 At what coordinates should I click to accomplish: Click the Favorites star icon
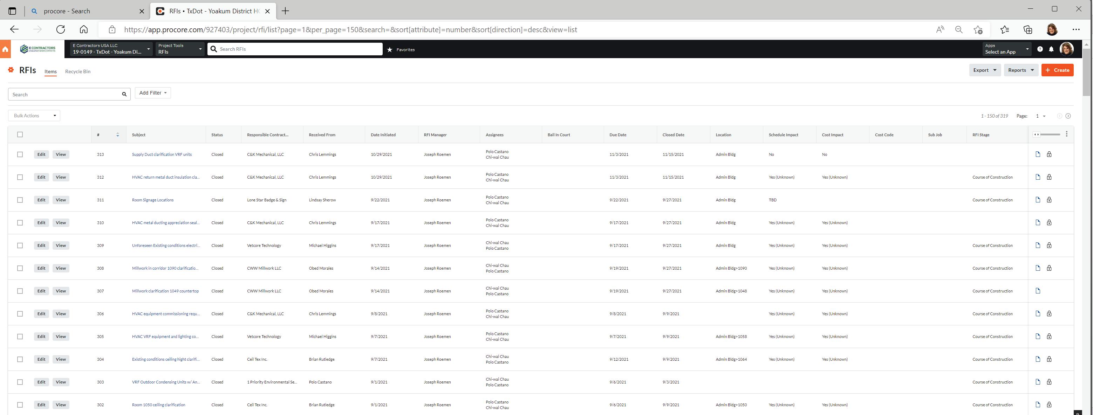390,50
